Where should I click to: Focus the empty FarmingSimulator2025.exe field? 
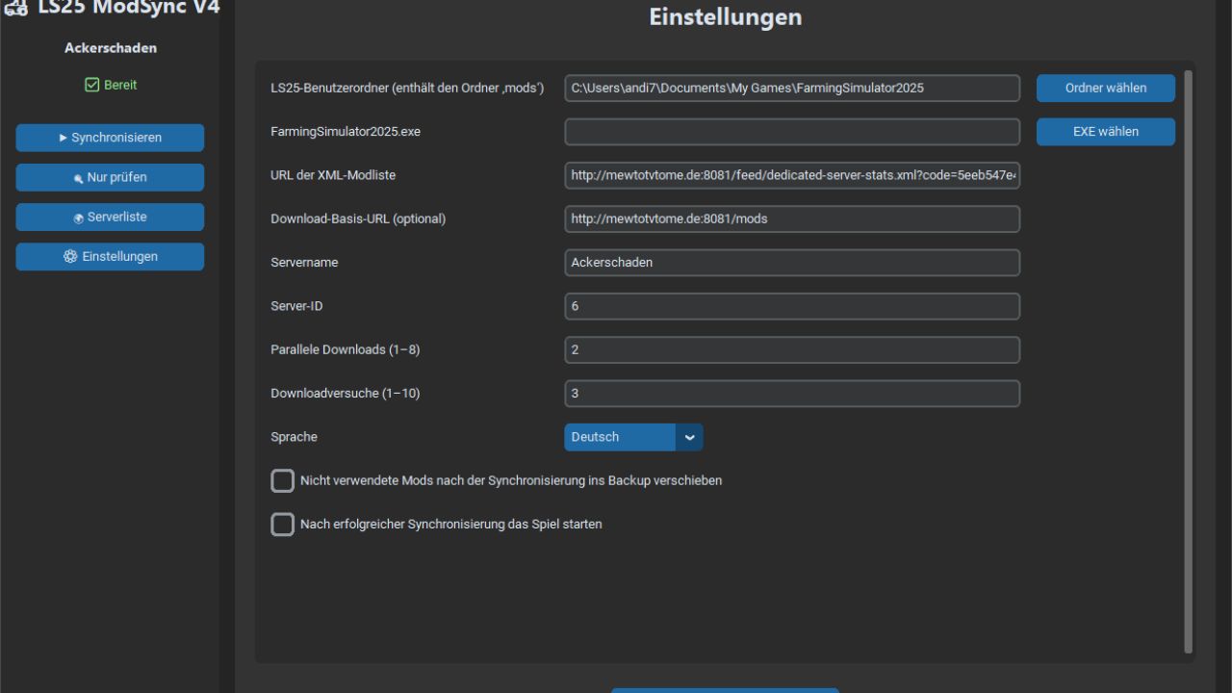792,132
